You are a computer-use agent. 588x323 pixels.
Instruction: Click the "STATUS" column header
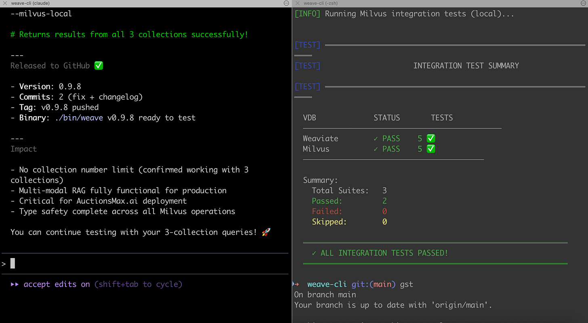pos(386,118)
